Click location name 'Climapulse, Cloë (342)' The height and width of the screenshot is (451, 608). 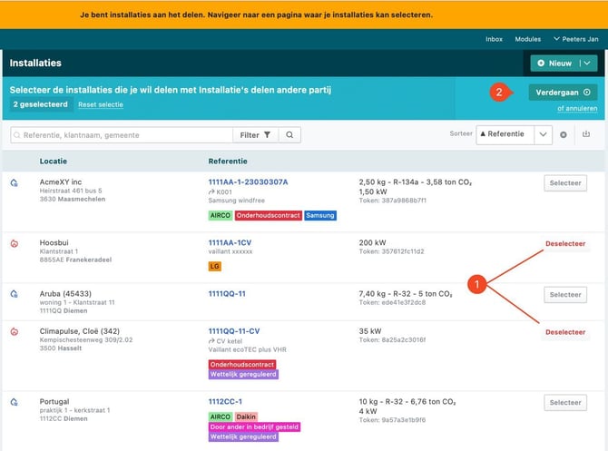click(80, 331)
